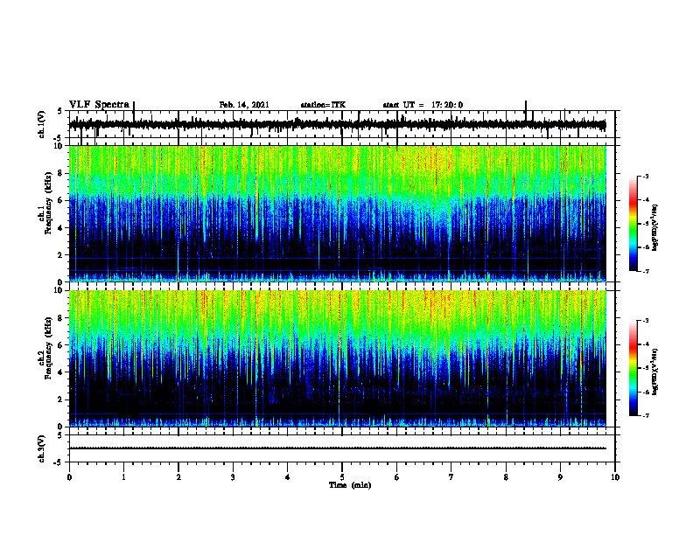
Task: Click inside the ch.1 spectrogram panel
Action: coord(338,213)
